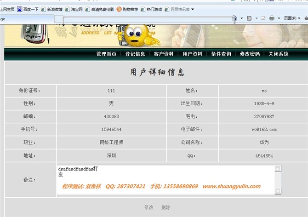Select the browser tab ending in 'ge'
The width and height of the screenshot is (308, 217).
27,19
